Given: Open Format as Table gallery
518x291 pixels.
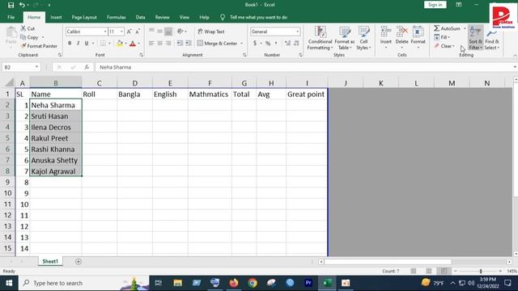Looking at the screenshot, I should click(345, 38).
